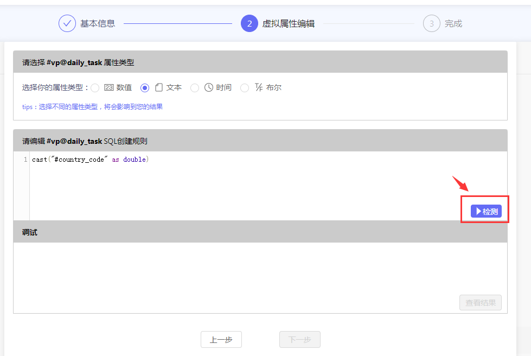Click the 完成 step label

(x=453, y=24)
